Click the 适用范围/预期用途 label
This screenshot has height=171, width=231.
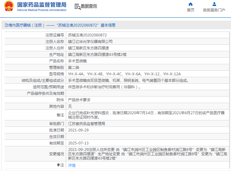48,87
